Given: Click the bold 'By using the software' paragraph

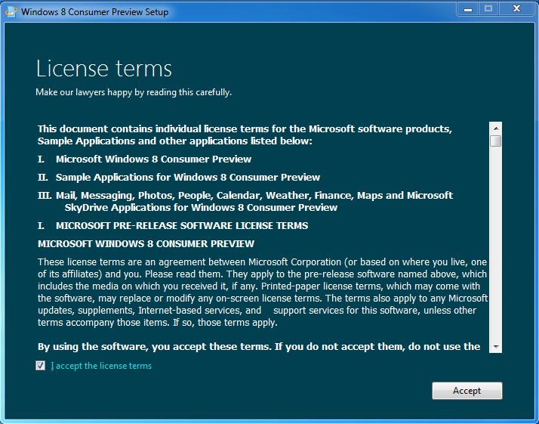Looking at the screenshot, I should (259, 346).
